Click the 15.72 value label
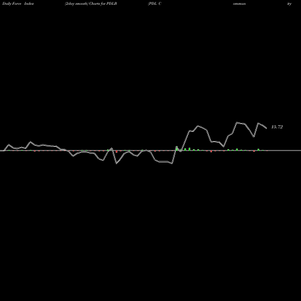This screenshot has height=301, width=301. (277, 127)
